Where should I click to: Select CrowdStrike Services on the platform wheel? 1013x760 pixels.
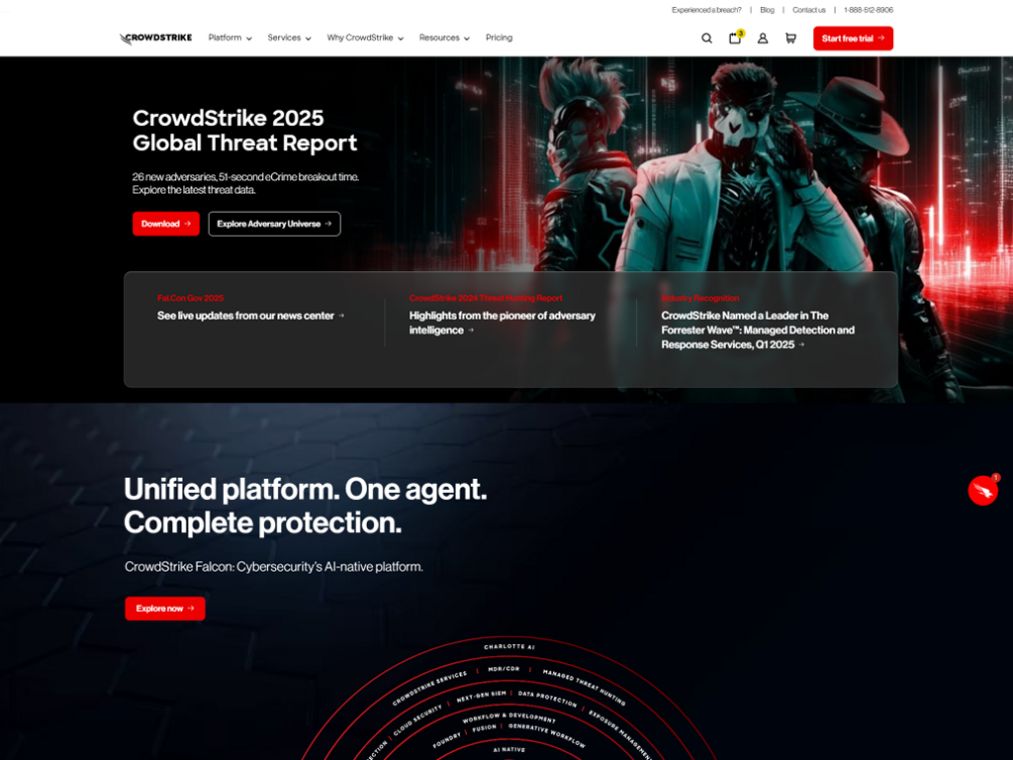[x=429, y=688]
